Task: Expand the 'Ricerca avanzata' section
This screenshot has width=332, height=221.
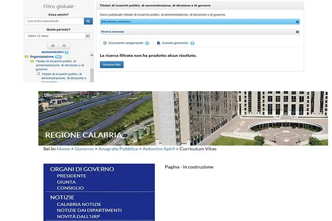Action: tap(200, 31)
